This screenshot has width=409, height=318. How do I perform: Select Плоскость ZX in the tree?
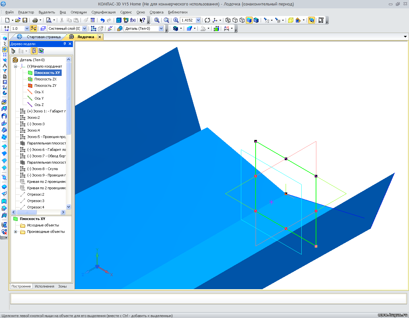coord(45,79)
